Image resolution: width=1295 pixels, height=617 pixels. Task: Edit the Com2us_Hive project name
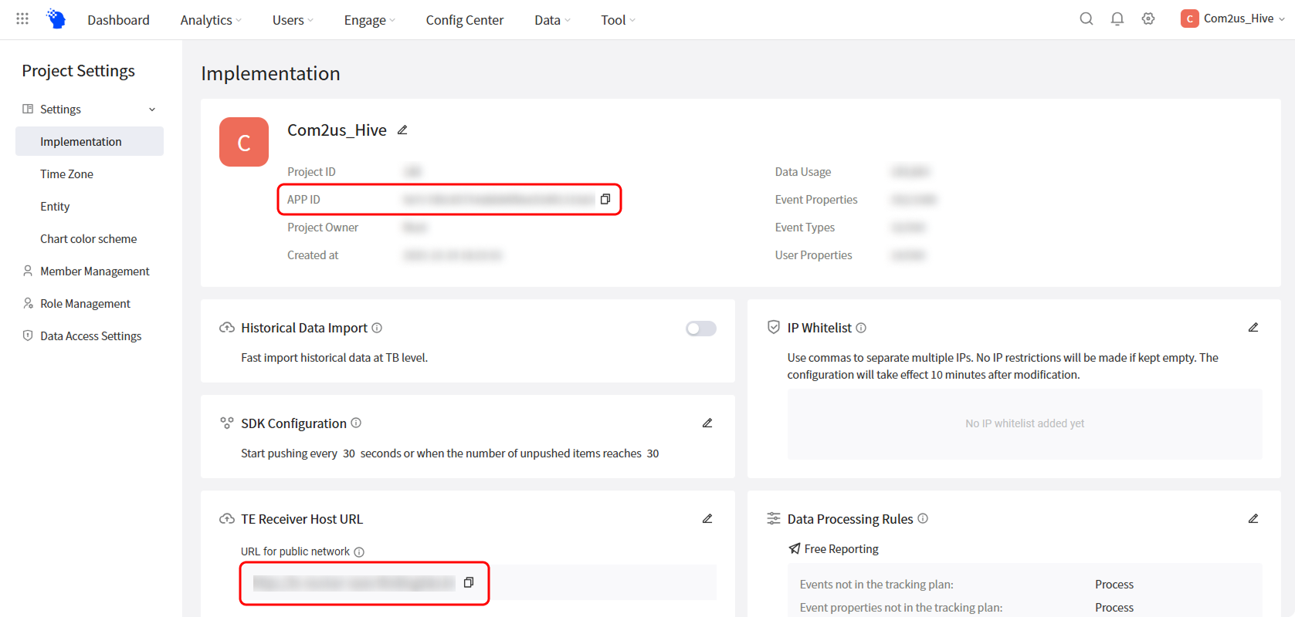point(402,130)
